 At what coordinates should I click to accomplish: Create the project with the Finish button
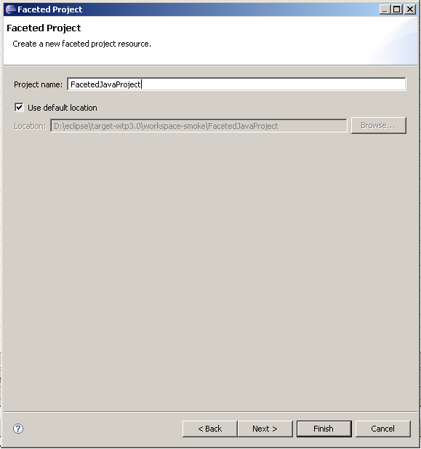(324, 429)
